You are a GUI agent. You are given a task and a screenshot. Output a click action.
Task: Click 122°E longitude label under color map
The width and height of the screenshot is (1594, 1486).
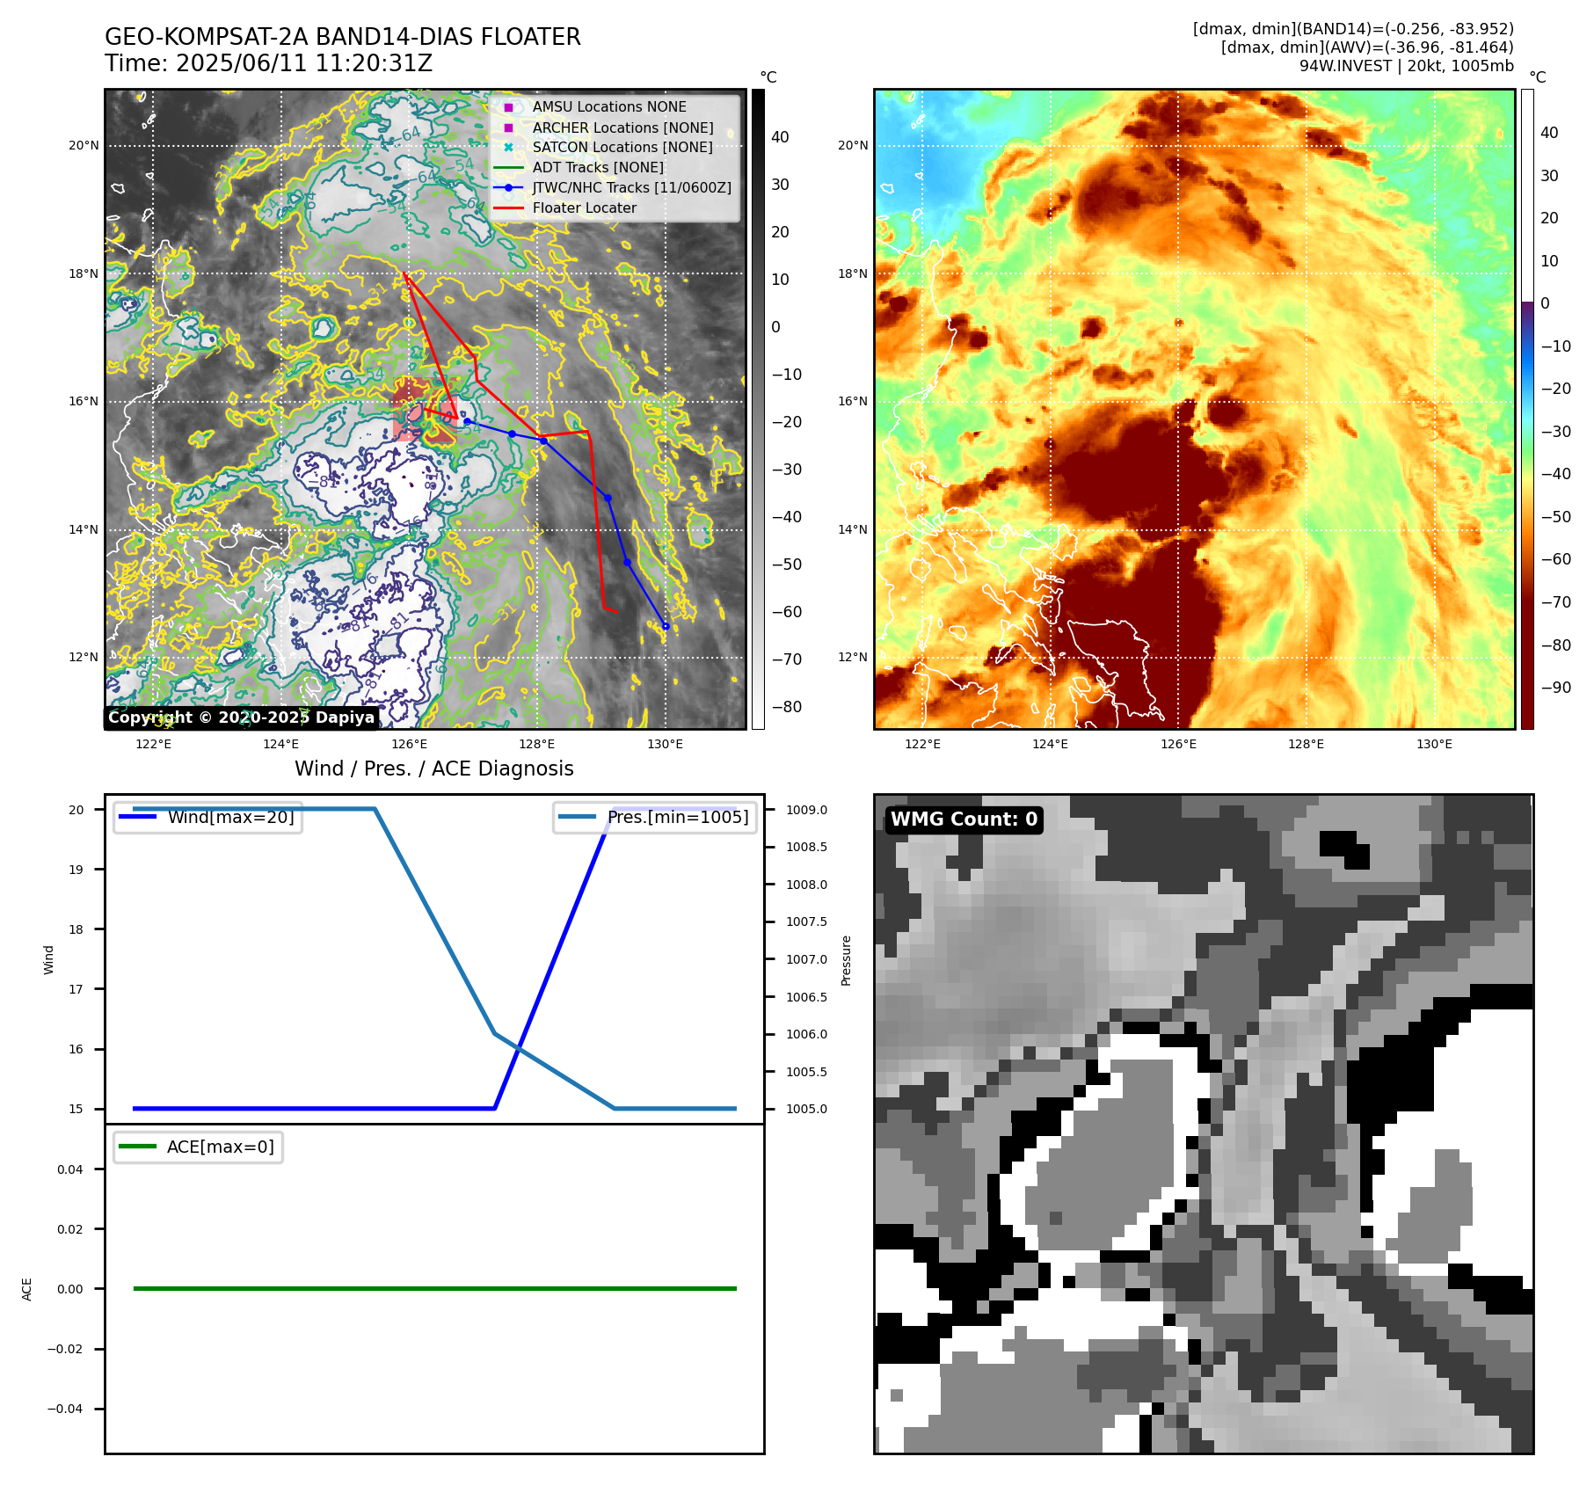point(922,744)
